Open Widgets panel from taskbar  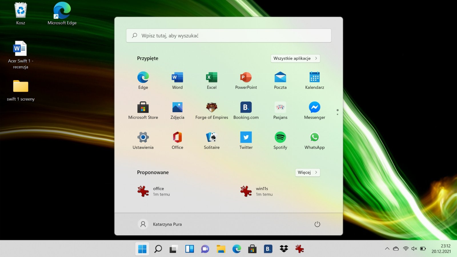pos(189,249)
